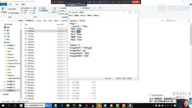Click the refresh icon beside address bar

163,21
